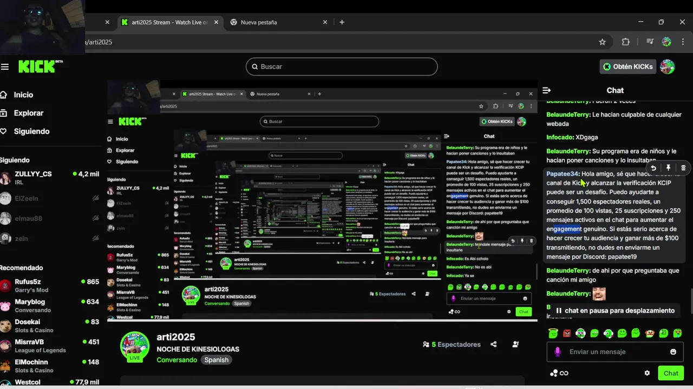Open the offline zein channel

pos(50,238)
